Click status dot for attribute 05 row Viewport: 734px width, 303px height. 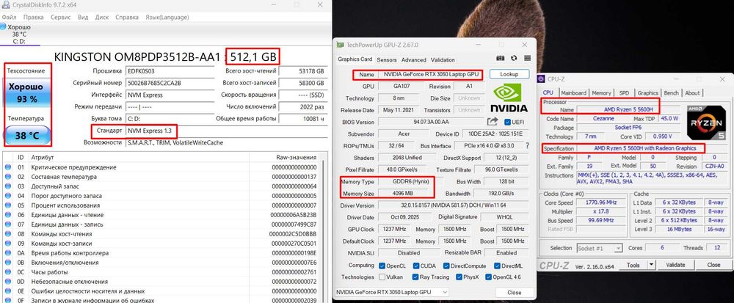click(x=8, y=205)
